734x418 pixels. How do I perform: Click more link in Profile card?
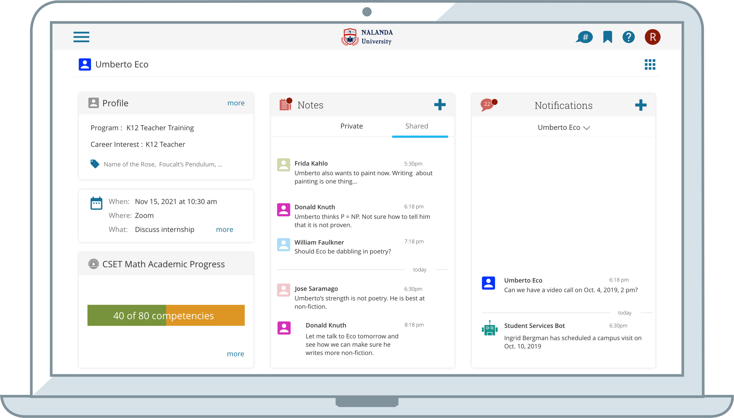[x=236, y=103]
